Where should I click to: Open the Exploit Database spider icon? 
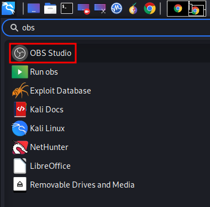coord(20,90)
